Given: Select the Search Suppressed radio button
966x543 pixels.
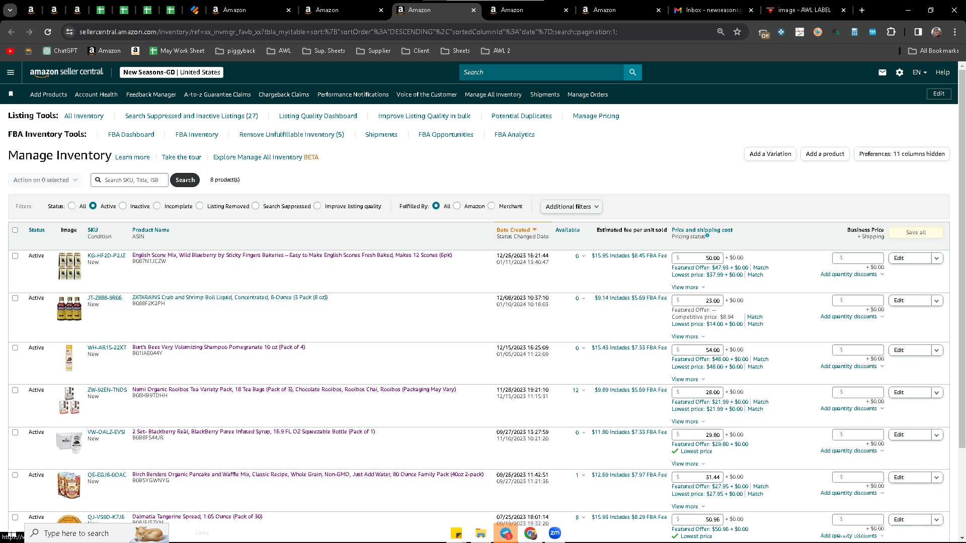Looking at the screenshot, I should [x=256, y=206].
